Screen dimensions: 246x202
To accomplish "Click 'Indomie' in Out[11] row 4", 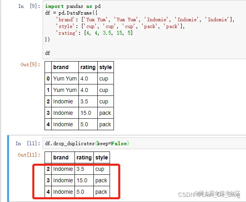I will point(63,192).
